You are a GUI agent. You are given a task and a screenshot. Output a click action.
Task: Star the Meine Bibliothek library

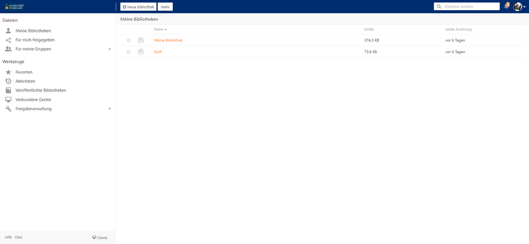[x=129, y=40]
